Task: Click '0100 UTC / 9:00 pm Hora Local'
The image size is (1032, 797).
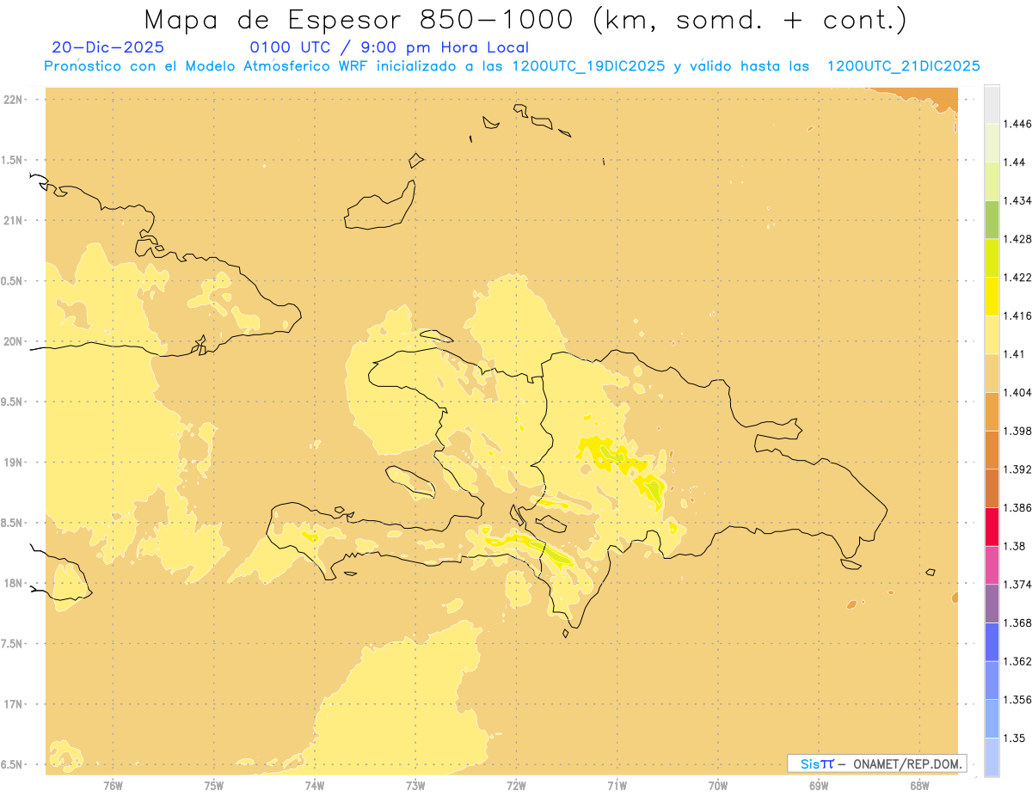Action: coord(389,48)
